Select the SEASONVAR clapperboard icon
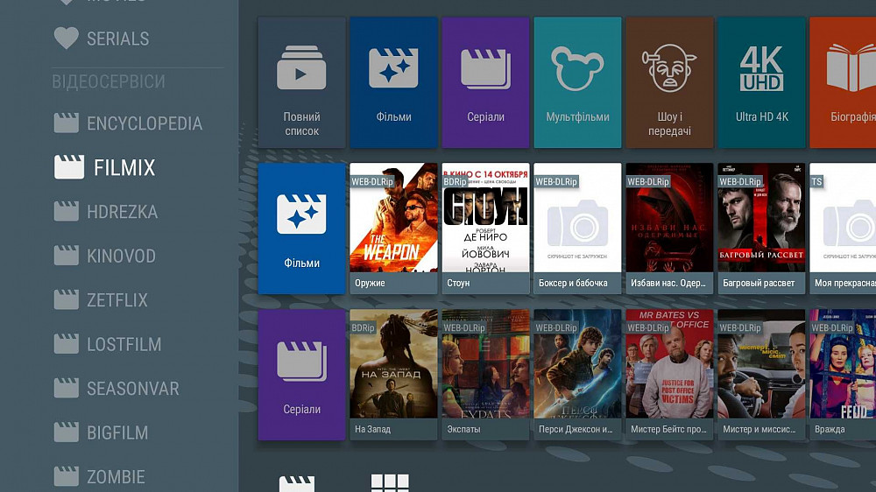 click(x=66, y=388)
